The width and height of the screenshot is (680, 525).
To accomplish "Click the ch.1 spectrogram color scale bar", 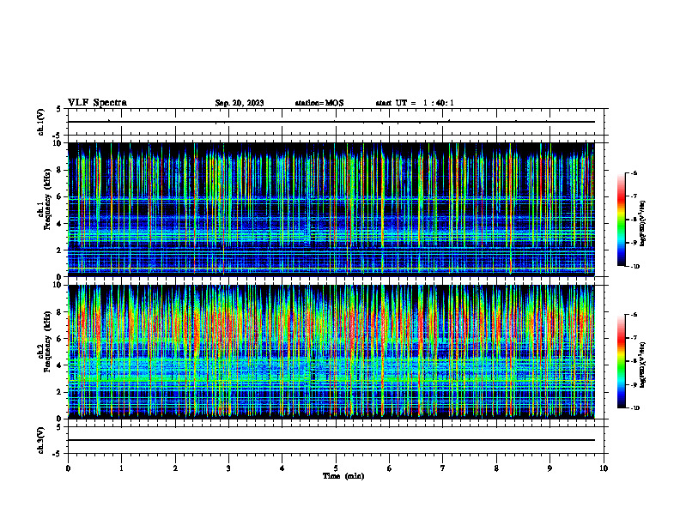I will 621,220.
